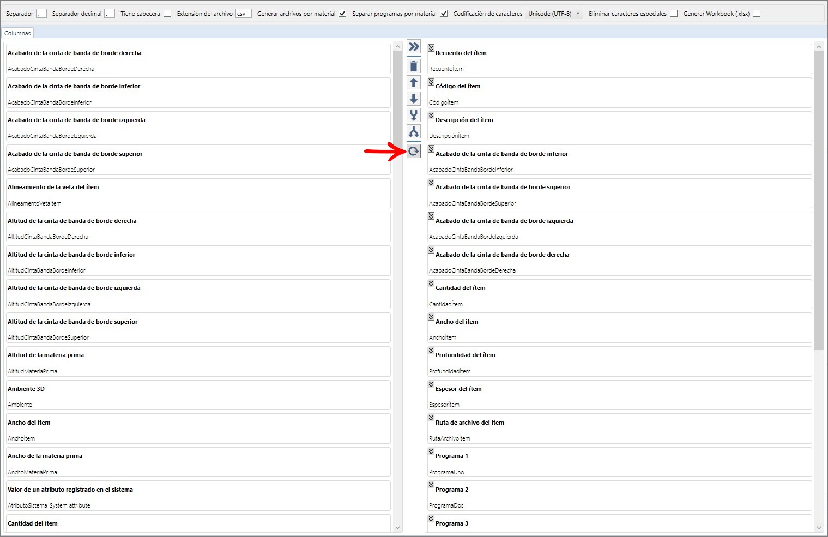Click left list scrollbar down arrow
The image size is (828, 537).
397,528
